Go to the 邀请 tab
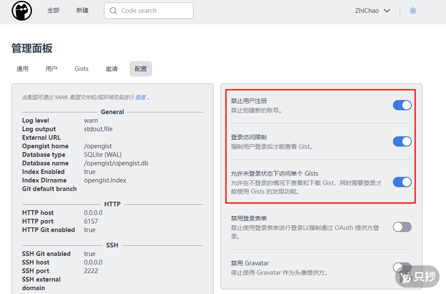Screen dimensions: 446x294 pos(111,69)
